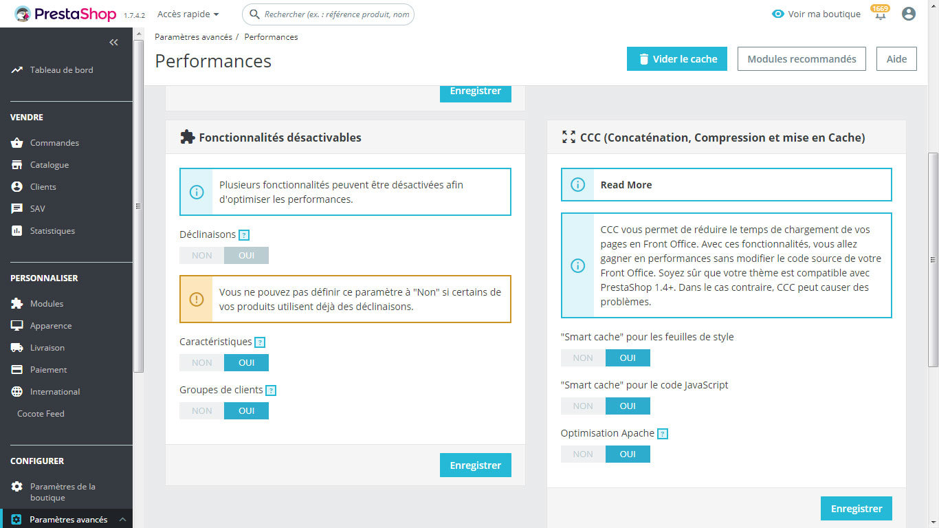This screenshot has height=528, width=939.
Task: Click the Déclinaisons help question mark
Action: pos(244,235)
